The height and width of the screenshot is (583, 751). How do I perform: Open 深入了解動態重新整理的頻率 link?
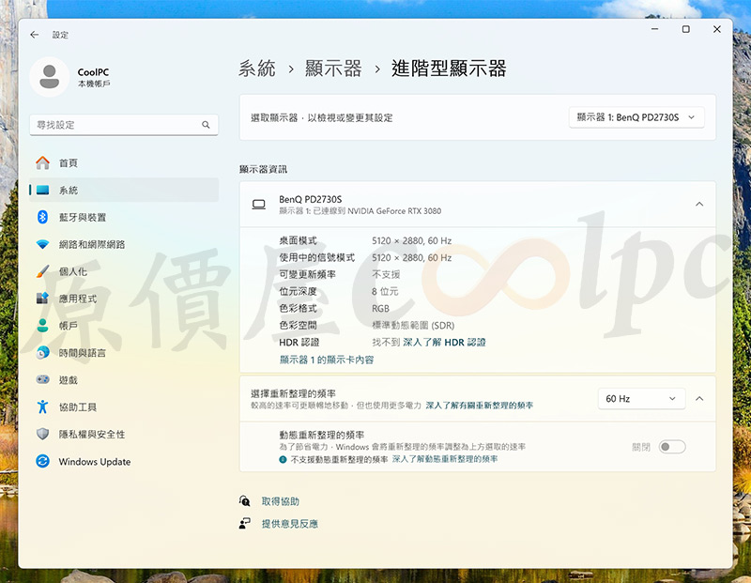click(x=444, y=459)
